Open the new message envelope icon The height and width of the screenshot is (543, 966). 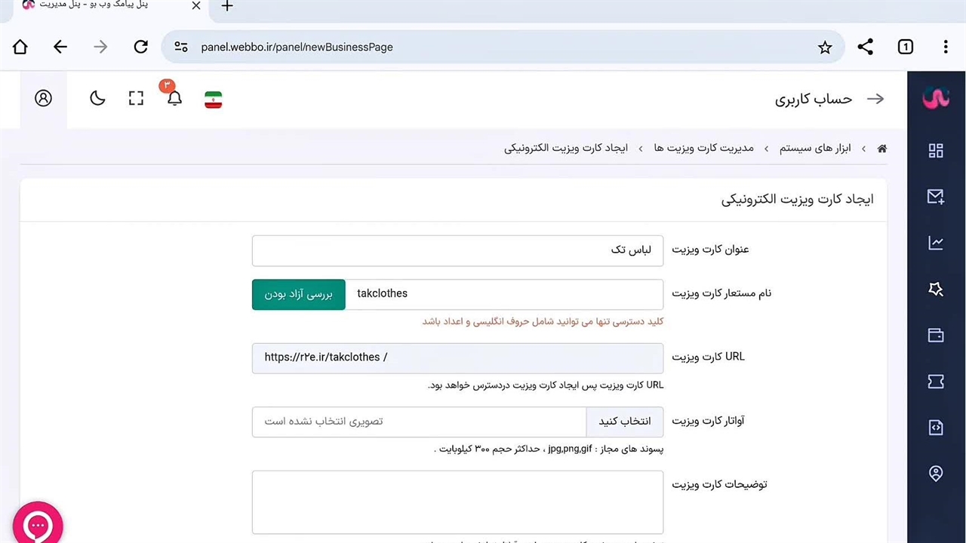936,197
